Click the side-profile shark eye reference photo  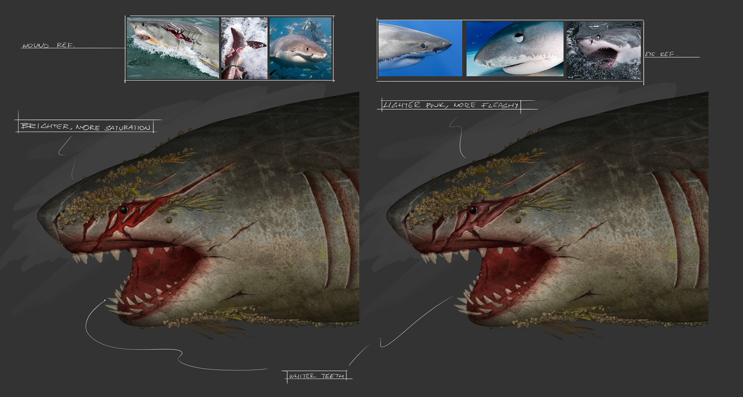[420, 48]
